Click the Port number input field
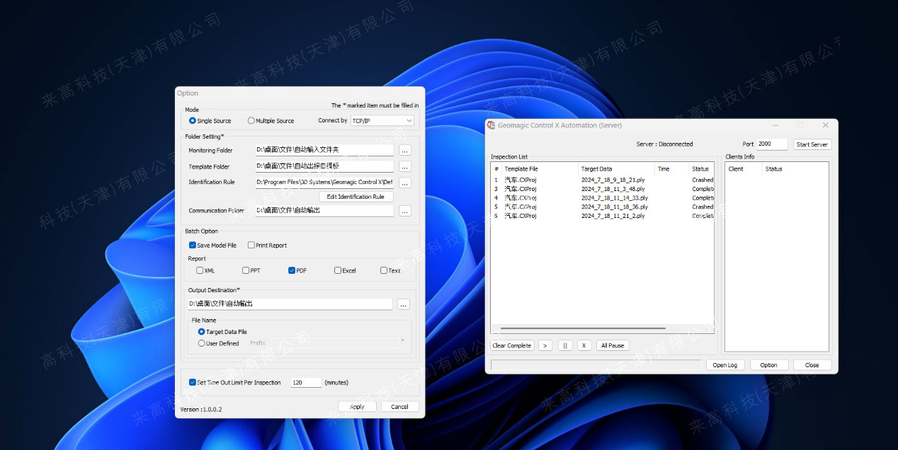The height and width of the screenshot is (450, 898). point(772,144)
